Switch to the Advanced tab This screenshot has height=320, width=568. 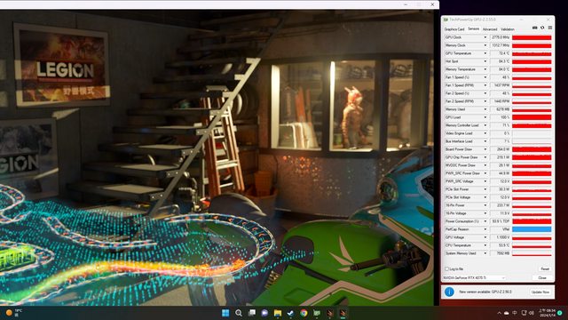pos(490,29)
